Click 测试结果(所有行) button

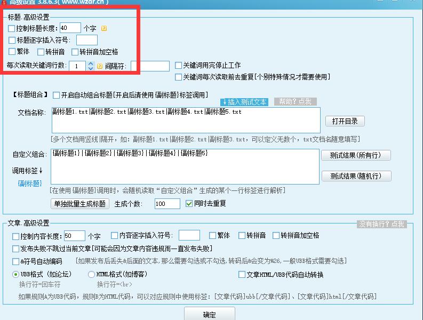[356, 155]
